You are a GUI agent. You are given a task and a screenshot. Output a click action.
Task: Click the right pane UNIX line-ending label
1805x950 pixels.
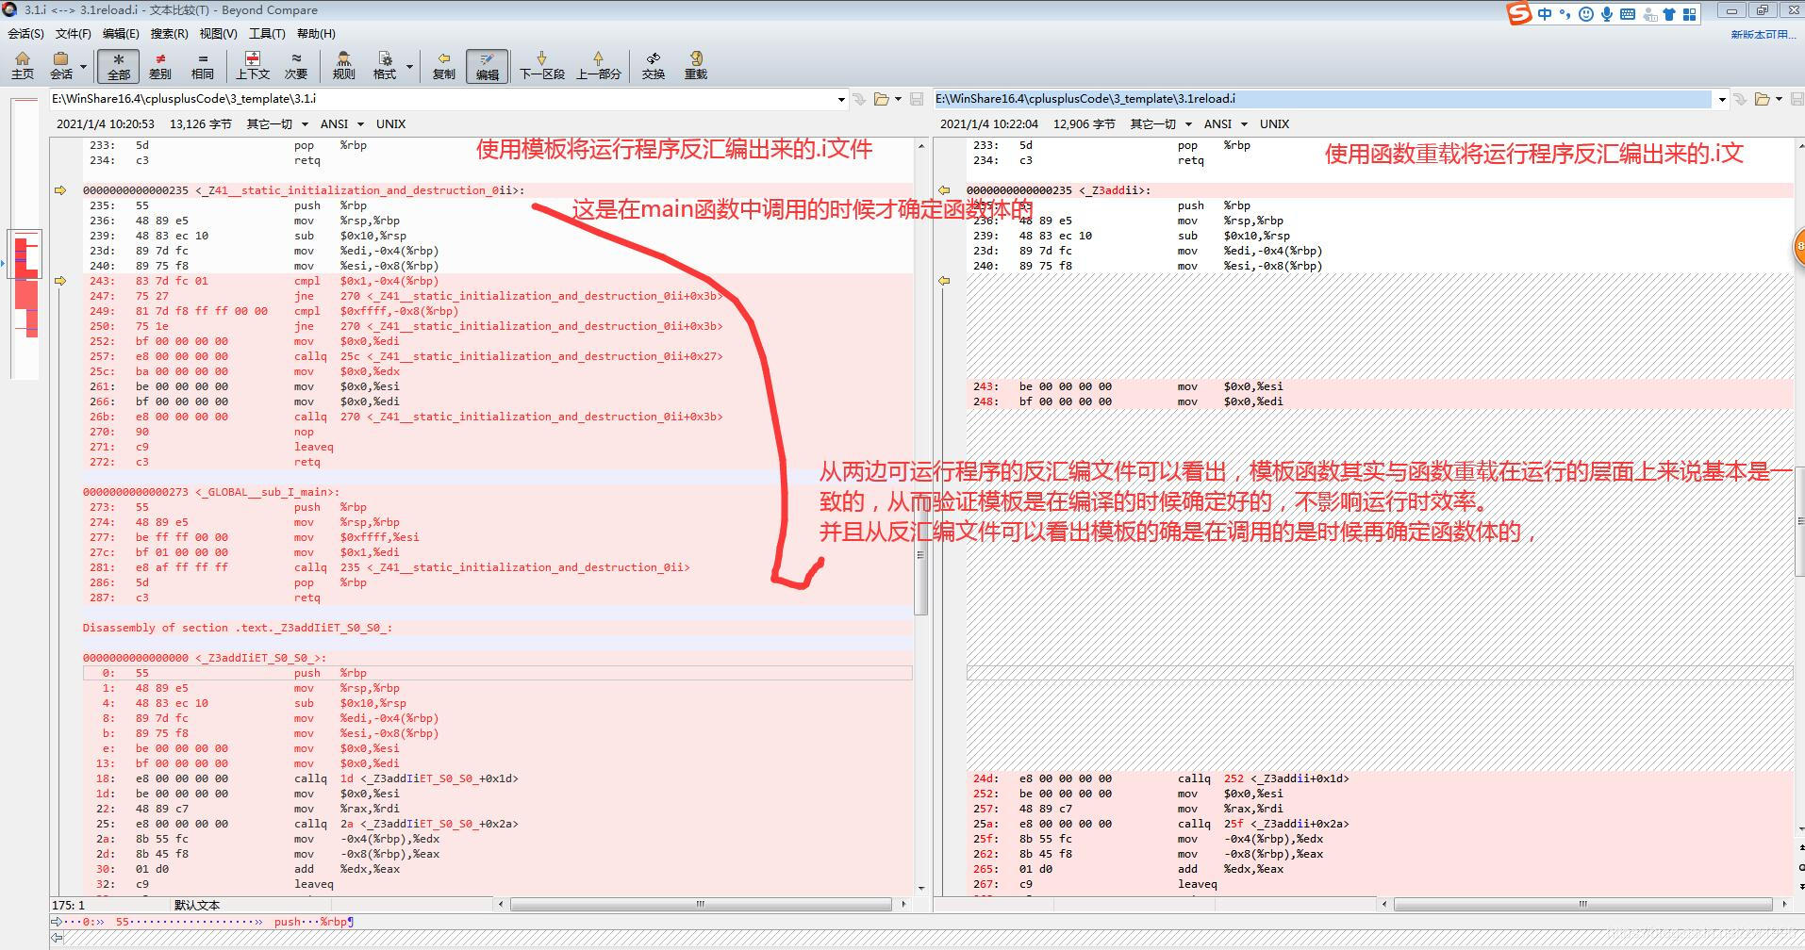coord(1274,123)
